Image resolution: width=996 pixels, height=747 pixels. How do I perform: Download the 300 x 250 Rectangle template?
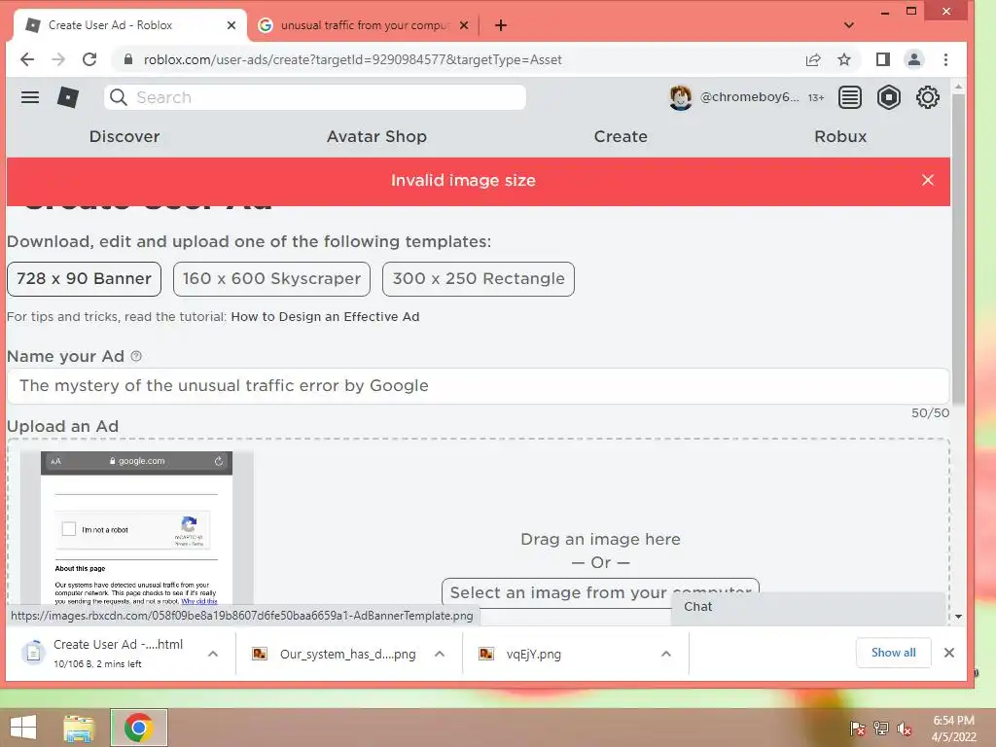point(479,279)
